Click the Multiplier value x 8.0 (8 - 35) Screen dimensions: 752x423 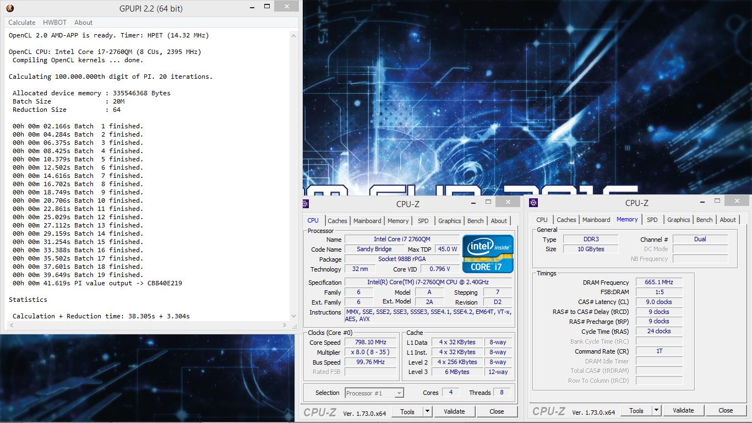pos(370,352)
